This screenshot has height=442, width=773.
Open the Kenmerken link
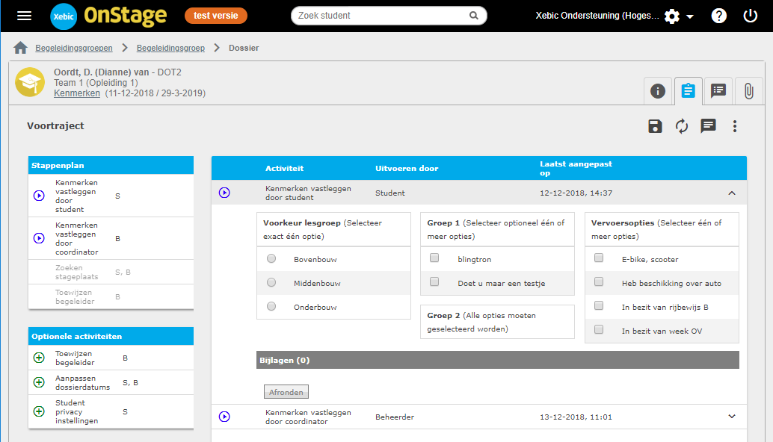pyautogui.click(x=77, y=93)
